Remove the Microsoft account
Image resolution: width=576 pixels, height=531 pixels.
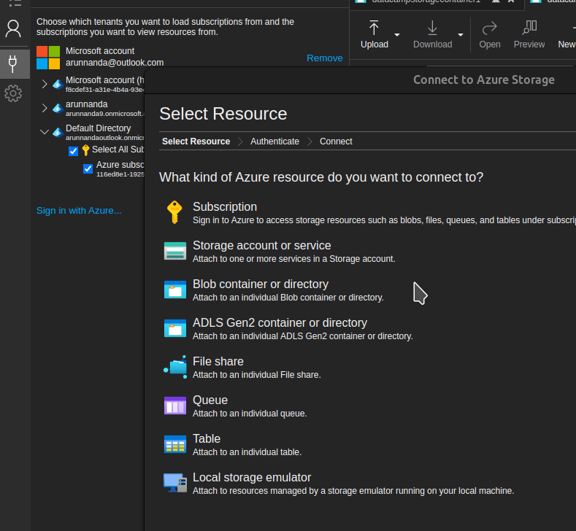[x=324, y=58]
